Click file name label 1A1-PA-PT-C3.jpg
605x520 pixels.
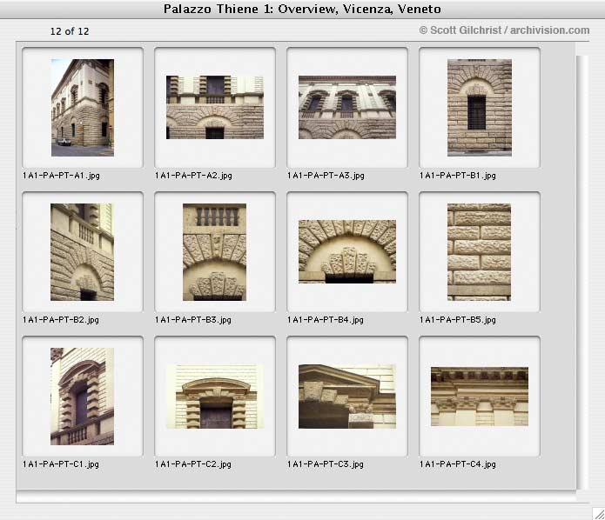tap(326, 464)
